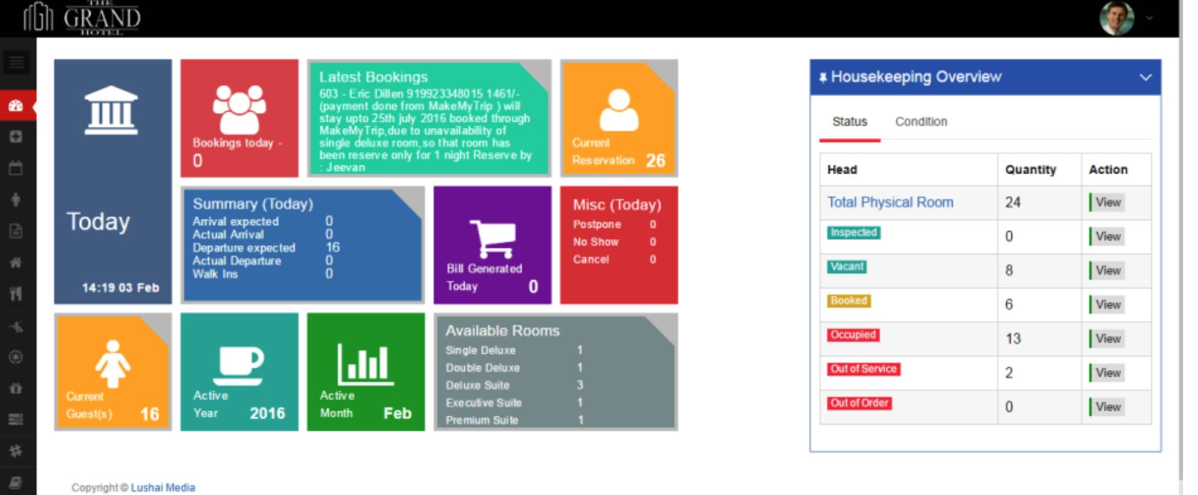Click the calendar icon in sidebar

pos(16,168)
